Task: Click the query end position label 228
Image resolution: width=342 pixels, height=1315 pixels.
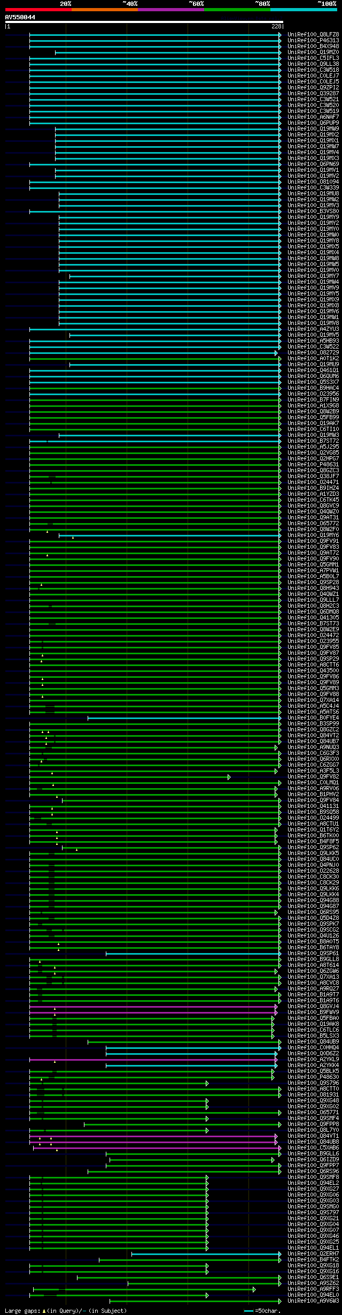Action: pyautogui.click(x=276, y=26)
